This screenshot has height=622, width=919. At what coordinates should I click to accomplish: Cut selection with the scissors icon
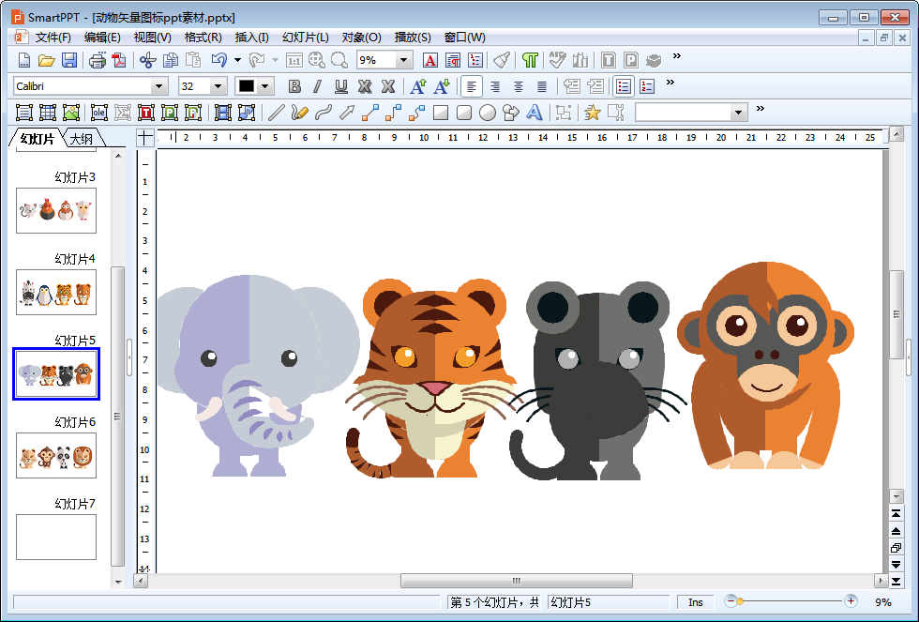[x=148, y=60]
